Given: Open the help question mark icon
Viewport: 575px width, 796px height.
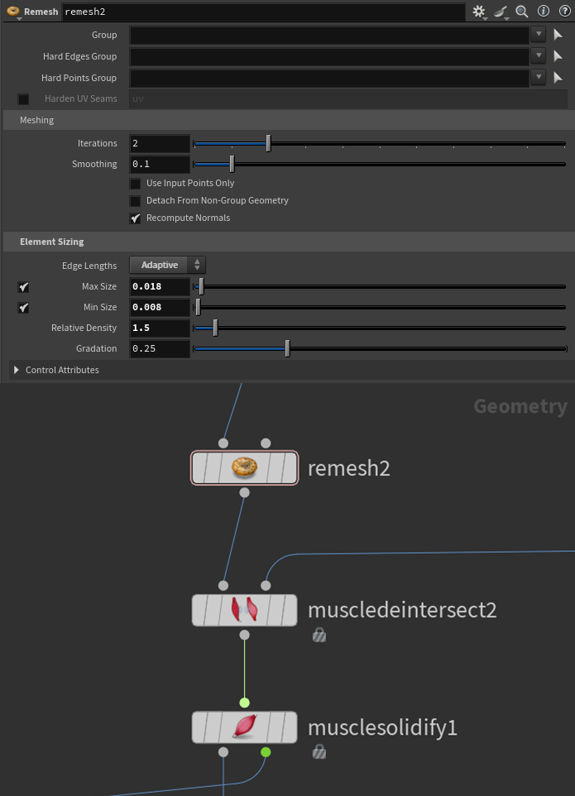Looking at the screenshot, I should coord(565,12).
